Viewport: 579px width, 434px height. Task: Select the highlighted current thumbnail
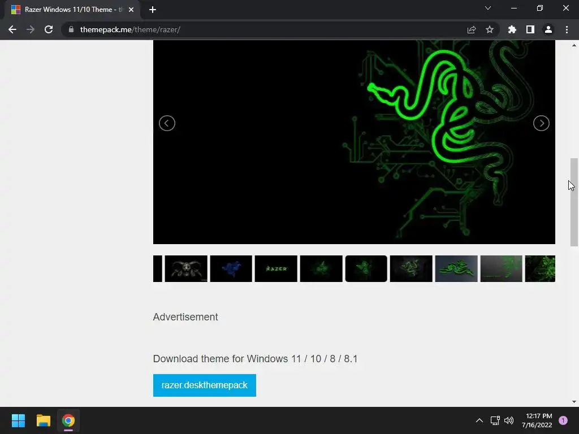(366, 268)
